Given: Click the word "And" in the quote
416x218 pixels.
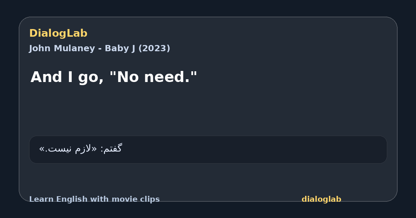Looking at the screenshot, I should click(x=47, y=77).
